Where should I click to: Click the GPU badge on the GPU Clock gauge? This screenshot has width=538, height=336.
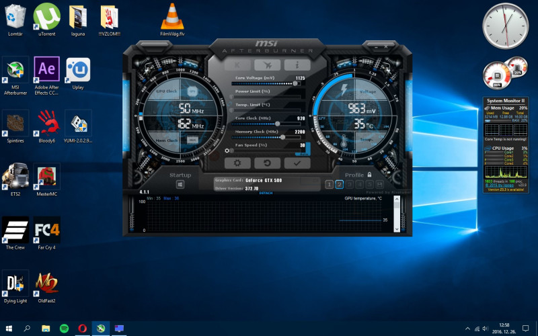[192, 91]
